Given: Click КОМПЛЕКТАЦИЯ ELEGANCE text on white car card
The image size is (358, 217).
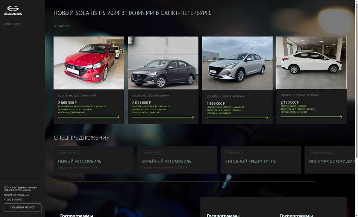Looking at the screenshot, I should [x=293, y=106].
